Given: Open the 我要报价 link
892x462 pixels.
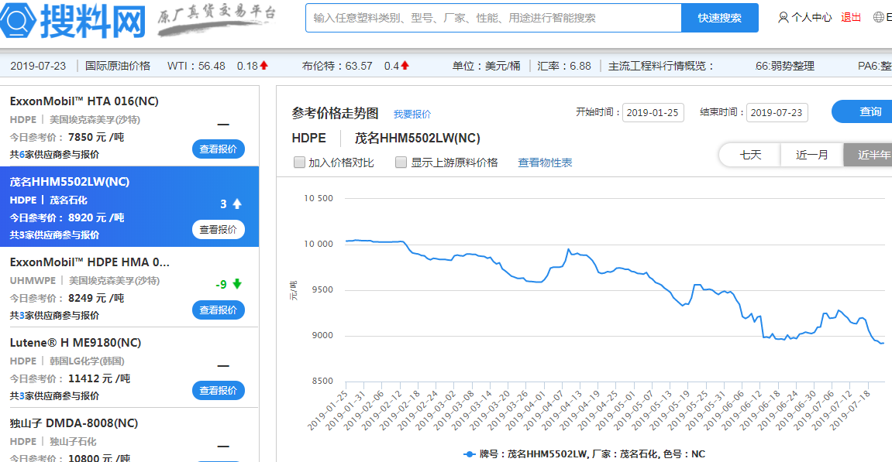Looking at the screenshot, I should 412,115.
